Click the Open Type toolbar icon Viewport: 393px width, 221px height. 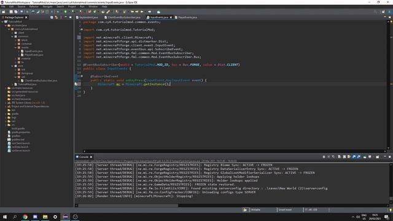[103, 12]
